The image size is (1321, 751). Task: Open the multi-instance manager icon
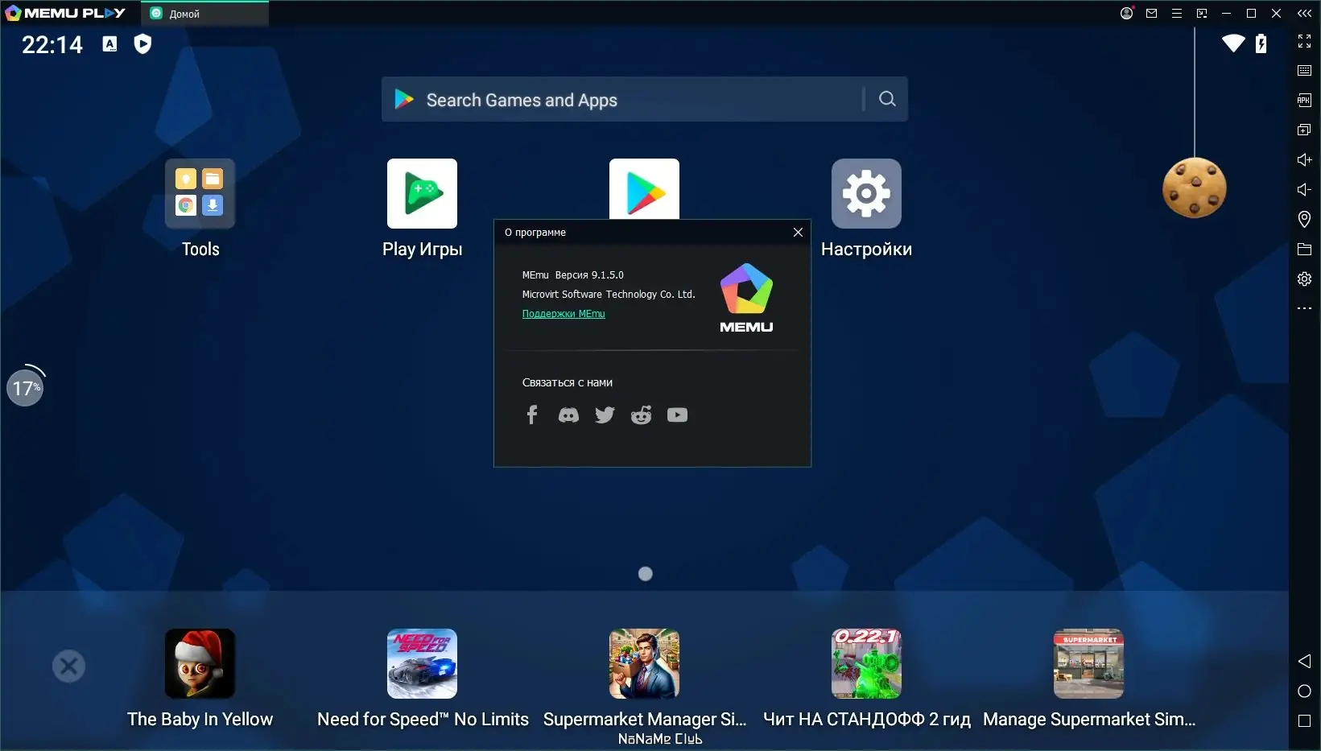click(1304, 130)
